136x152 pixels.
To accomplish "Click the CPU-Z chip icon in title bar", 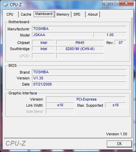I will [x=5, y=5].
